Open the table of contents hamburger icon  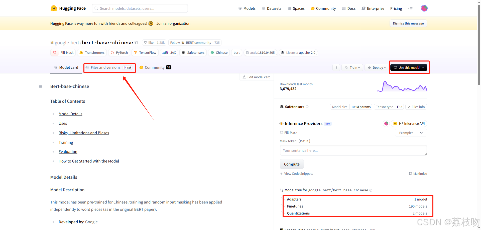[41, 86]
